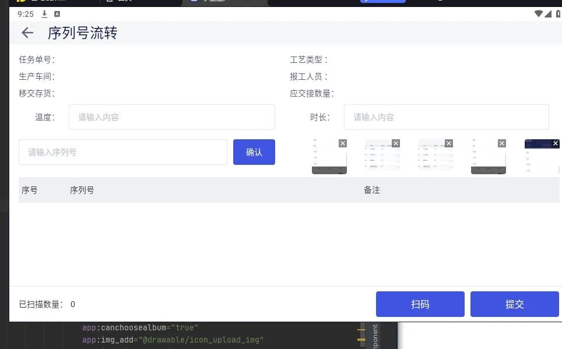
Task: Tap the Wi-Fi icon in the status bar
Action: click(539, 13)
